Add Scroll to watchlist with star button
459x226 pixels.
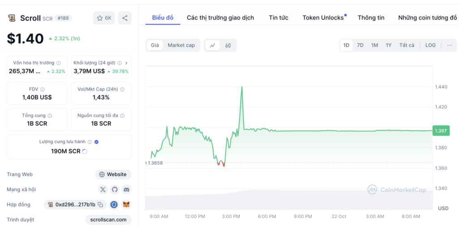(x=104, y=18)
